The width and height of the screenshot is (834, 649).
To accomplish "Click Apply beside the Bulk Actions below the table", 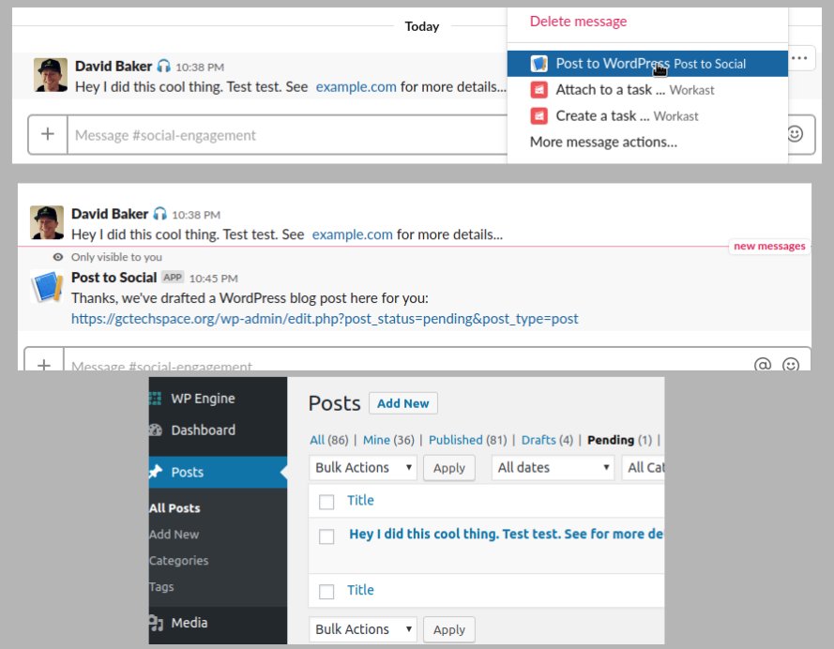I will tap(449, 630).
